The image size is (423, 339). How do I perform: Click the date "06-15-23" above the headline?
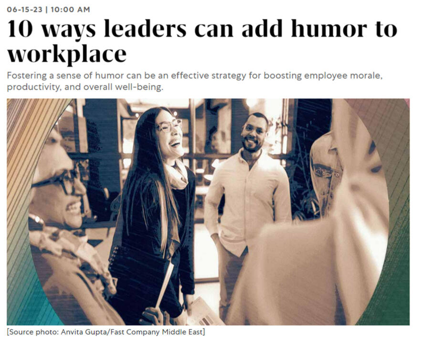pyautogui.click(x=25, y=10)
